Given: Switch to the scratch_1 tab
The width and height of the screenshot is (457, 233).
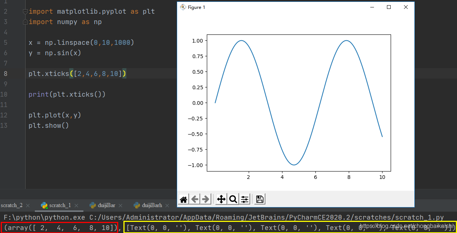Looking at the screenshot, I should [60, 205].
